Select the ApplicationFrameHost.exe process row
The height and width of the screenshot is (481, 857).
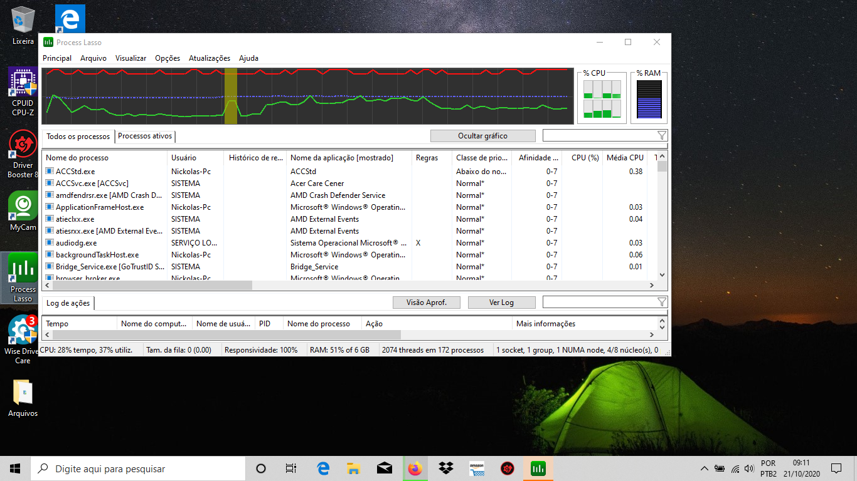coord(349,207)
